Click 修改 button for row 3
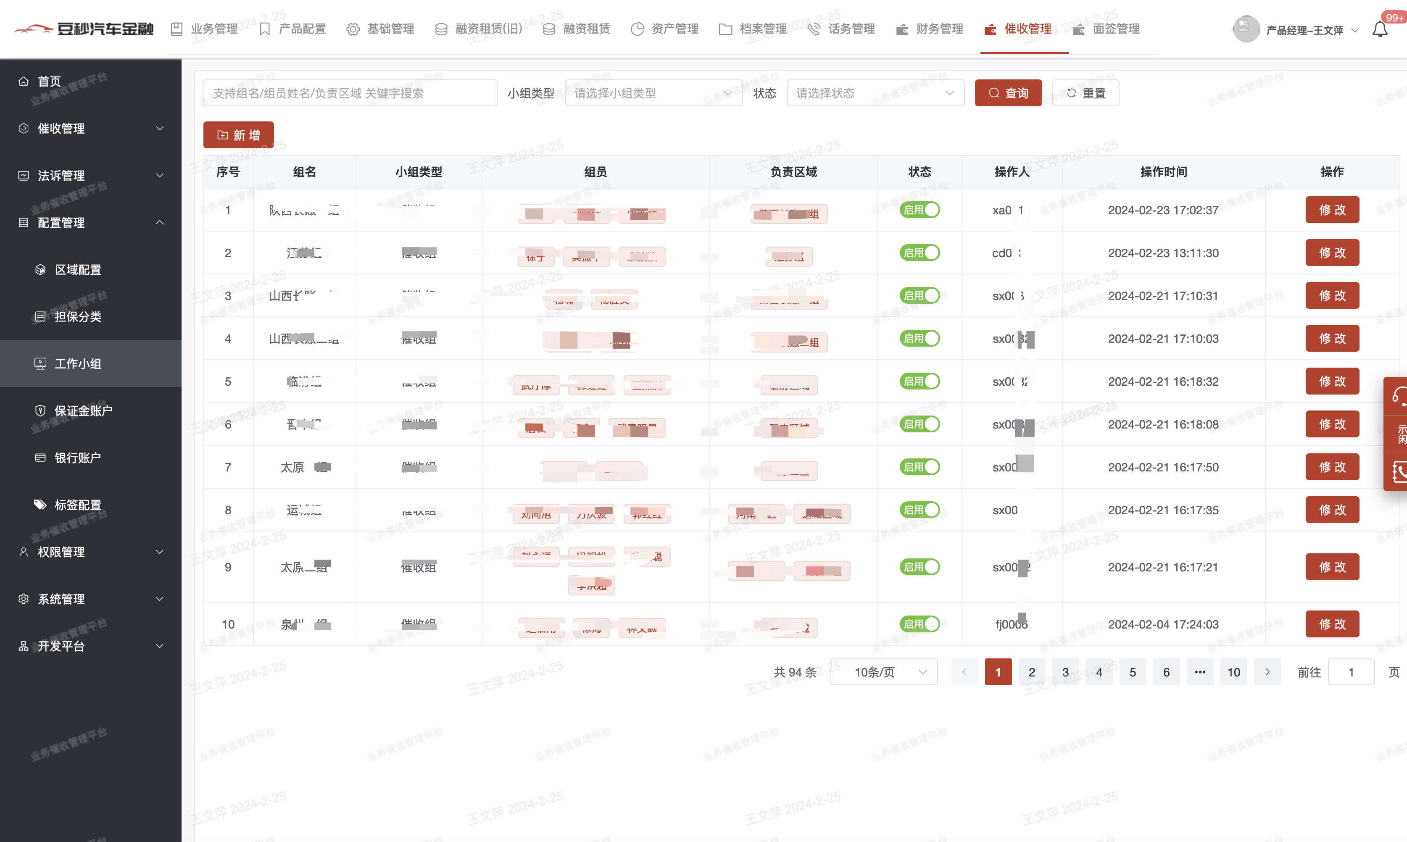 coord(1331,296)
